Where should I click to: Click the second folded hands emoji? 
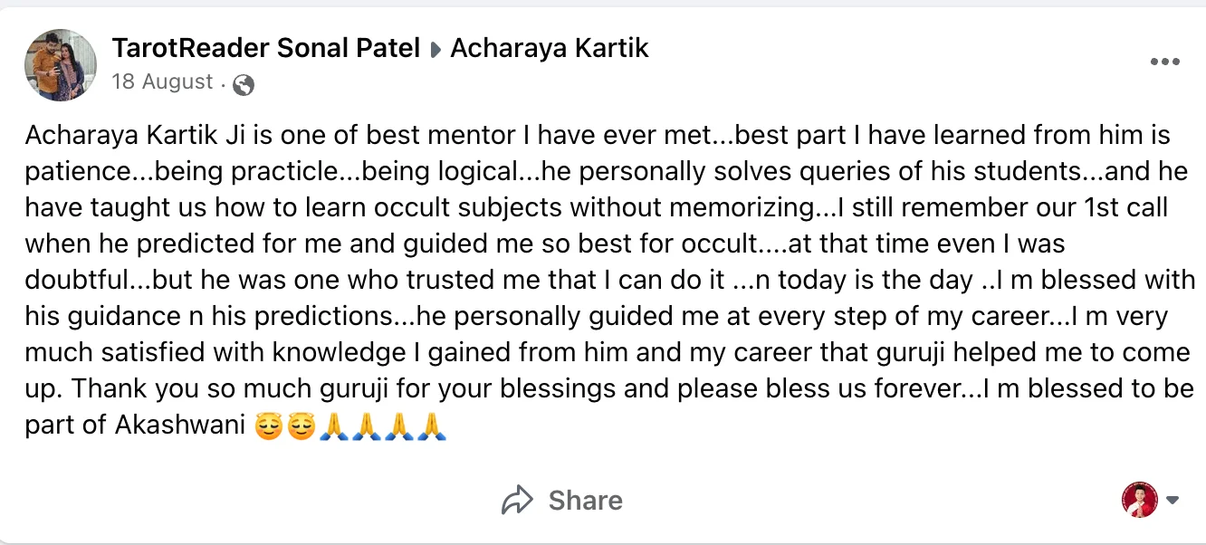367,425
